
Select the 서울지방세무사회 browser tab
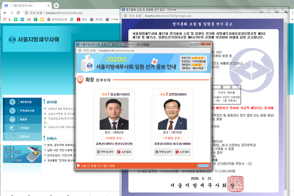(27, 6)
